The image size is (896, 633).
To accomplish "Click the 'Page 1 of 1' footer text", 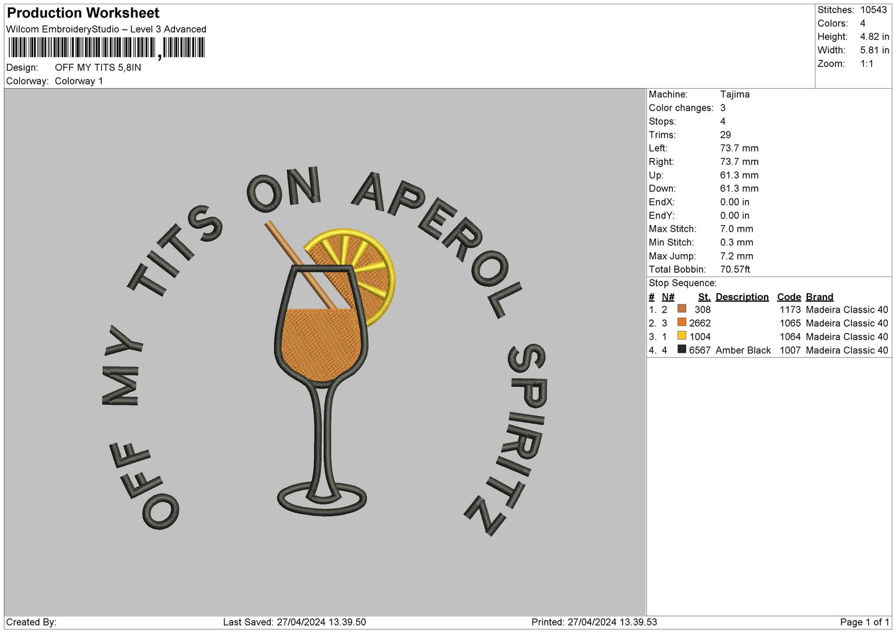I will click(x=865, y=622).
